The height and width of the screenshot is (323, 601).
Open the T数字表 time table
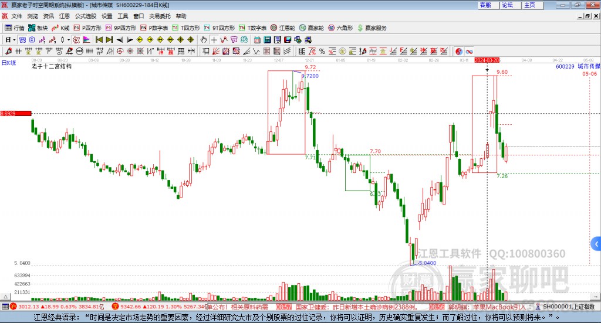(x=252, y=28)
